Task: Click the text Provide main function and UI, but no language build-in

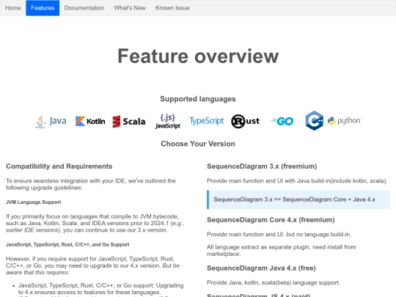Action: (x=279, y=235)
